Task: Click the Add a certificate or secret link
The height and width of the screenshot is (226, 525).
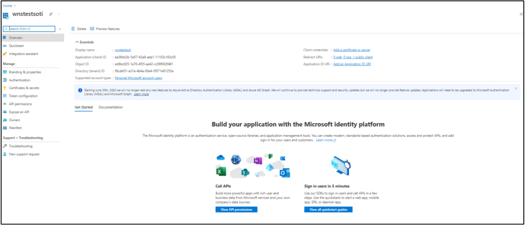Action: (351, 50)
